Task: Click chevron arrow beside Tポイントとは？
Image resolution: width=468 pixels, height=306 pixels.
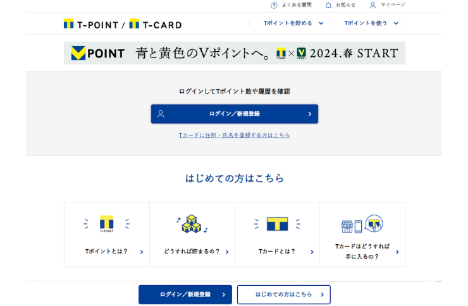Action: pos(141,252)
